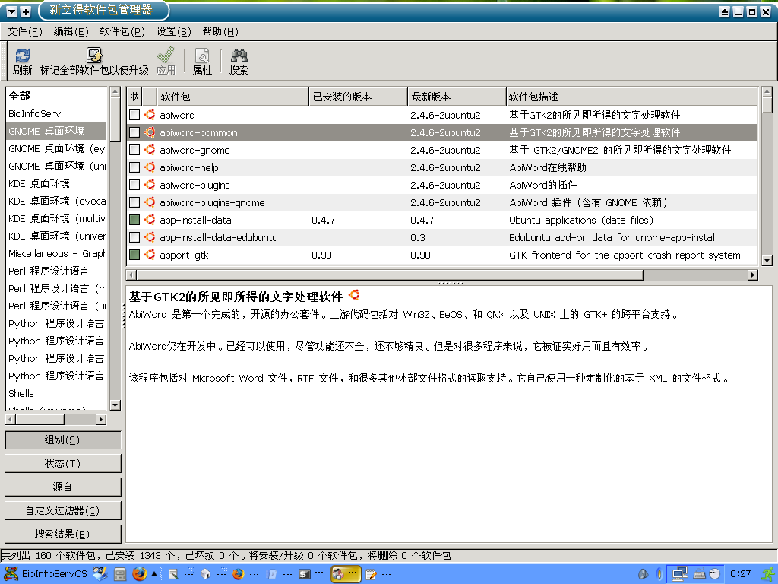Click the package list horizontal scrollbar thumb
The height and width of the screenshot is (584, 778).
click(x=390, y=275)
